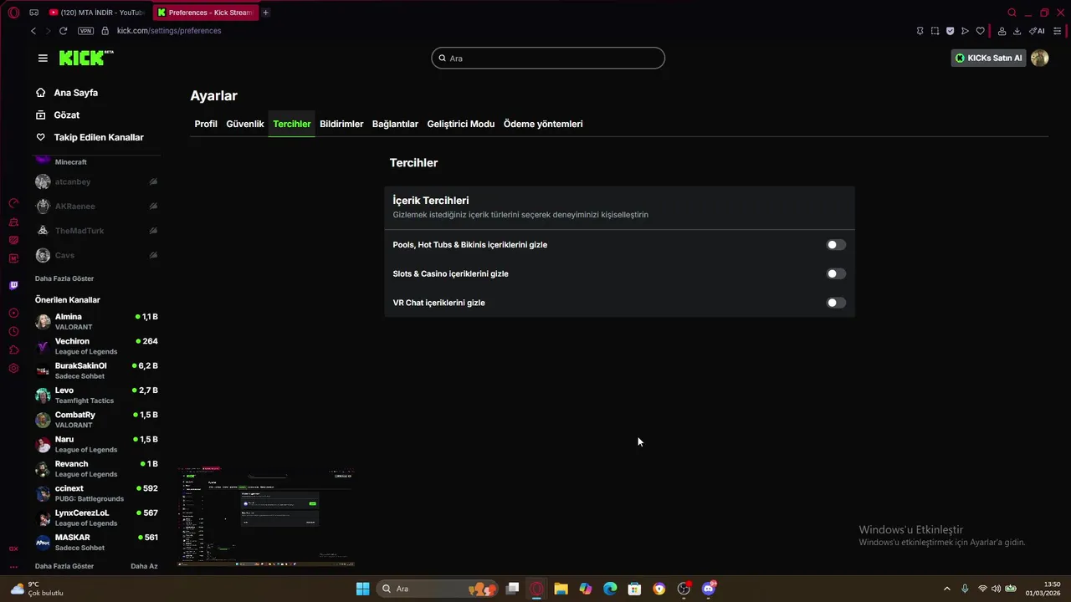
Task: Open Microsoft Edge from the taskbar
Action: [x=610, y=589]
